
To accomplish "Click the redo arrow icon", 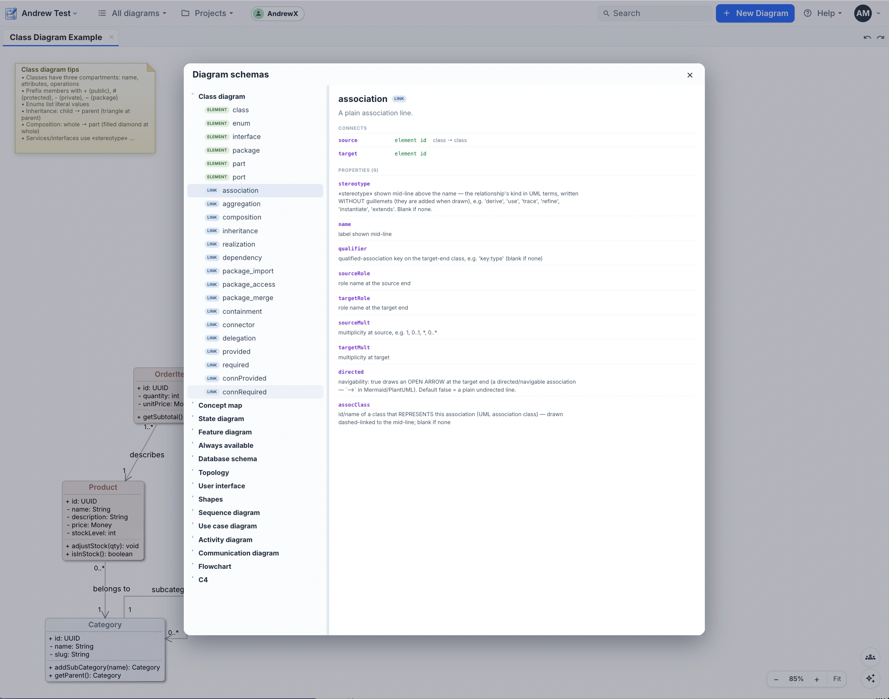I will tap(880, 37).
